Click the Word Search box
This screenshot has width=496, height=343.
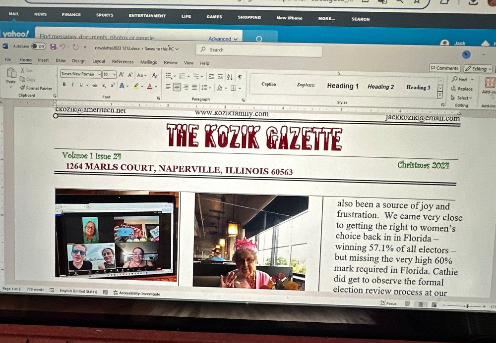(x=258, y=50)
